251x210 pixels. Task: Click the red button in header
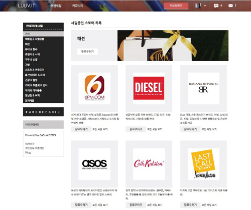point(176,6)
